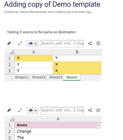Open help icon above Roster spreadsheet

(x=98, y=110)
